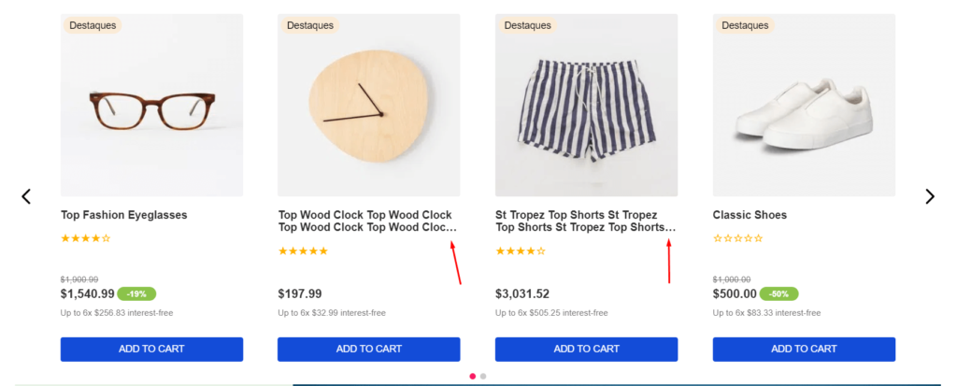Click the next carousel arrow
The height and width of the screenshot is (386, 957).
pos(929,196)
